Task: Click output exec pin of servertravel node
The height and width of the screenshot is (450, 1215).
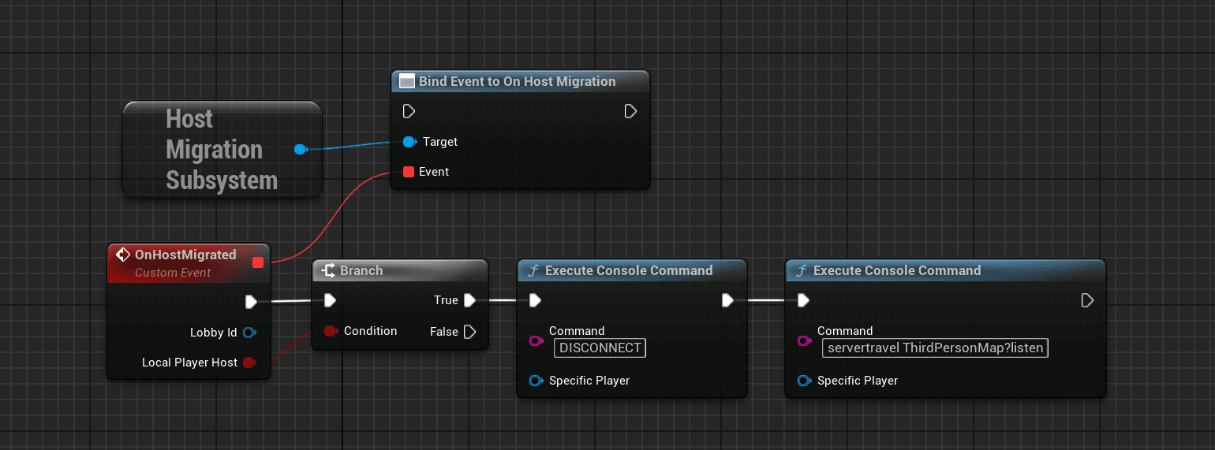Action: [x=1087, y=300]
